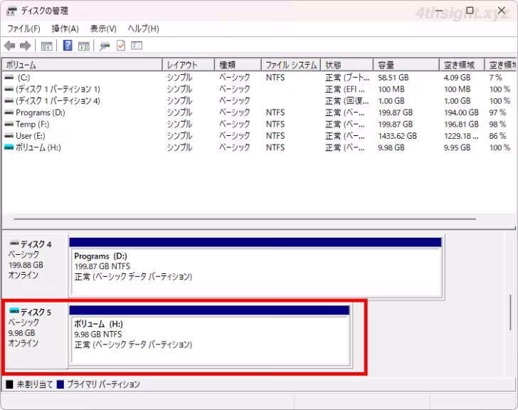Sort by the 空き領域 column header
This screenshot has width=518, height=410.
pos(462,65)
